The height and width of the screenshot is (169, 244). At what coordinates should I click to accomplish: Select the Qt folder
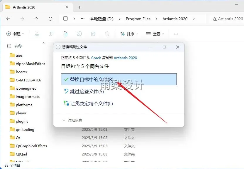point(15,138)
